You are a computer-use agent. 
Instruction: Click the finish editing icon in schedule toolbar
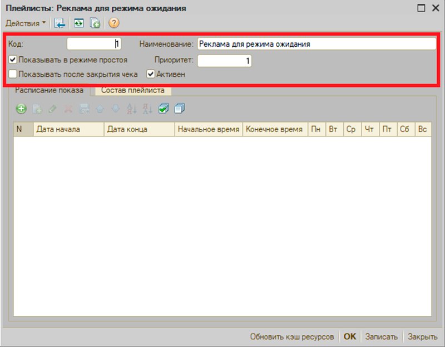85,109
